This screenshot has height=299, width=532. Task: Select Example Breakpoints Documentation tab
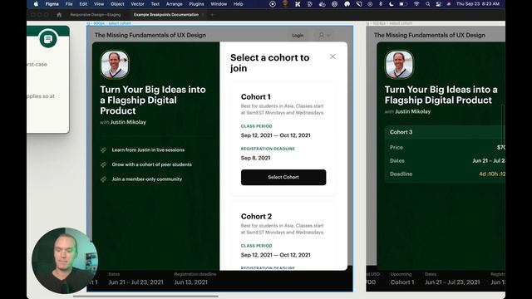click(166, 15)
